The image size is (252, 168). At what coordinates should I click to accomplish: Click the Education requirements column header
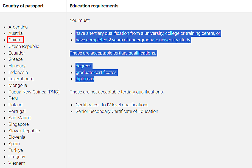[x=94, y=6]
